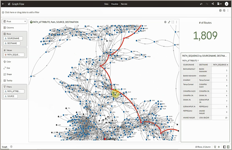
Task: Click the gray circle icon on graph toolbar
Action: (165, 22)
